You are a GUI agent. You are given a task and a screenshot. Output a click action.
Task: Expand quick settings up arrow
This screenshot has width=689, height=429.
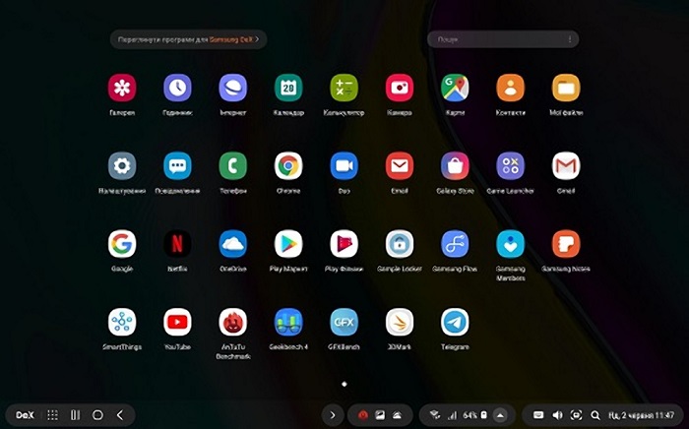500,415
